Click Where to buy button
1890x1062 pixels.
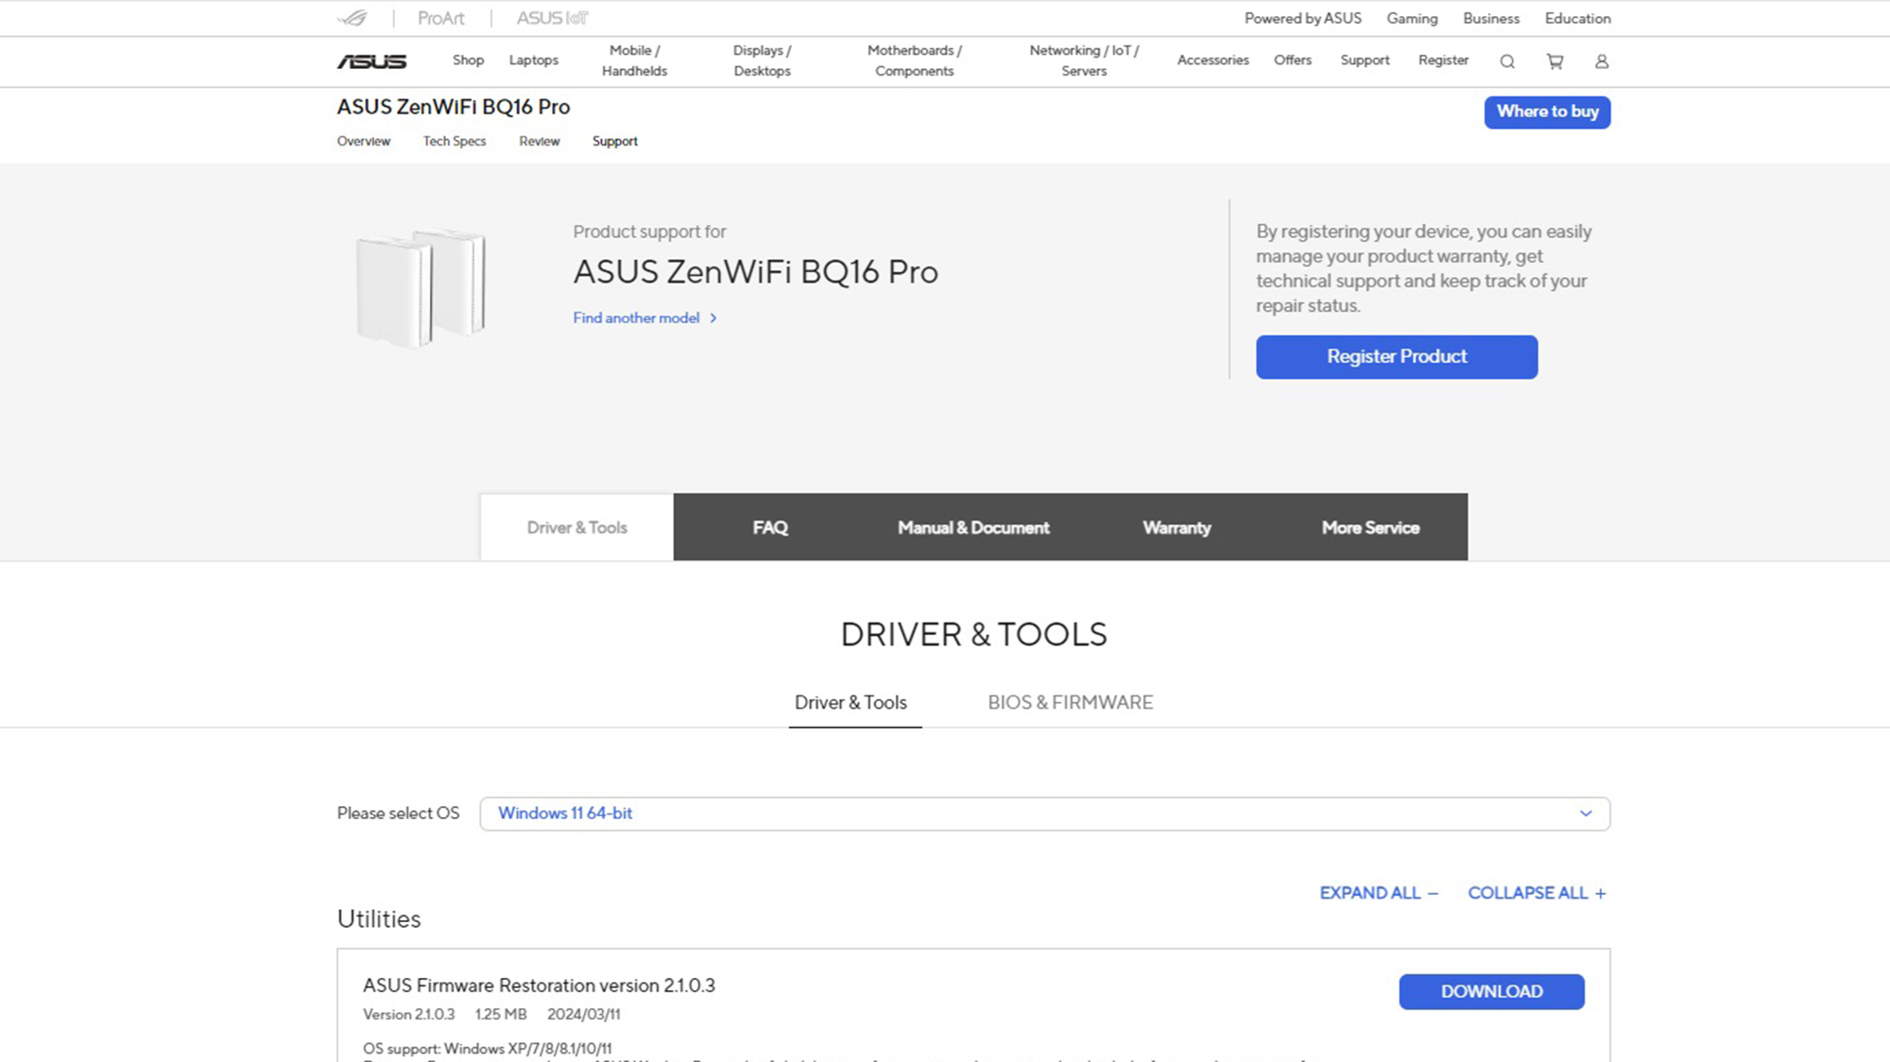1547,111
